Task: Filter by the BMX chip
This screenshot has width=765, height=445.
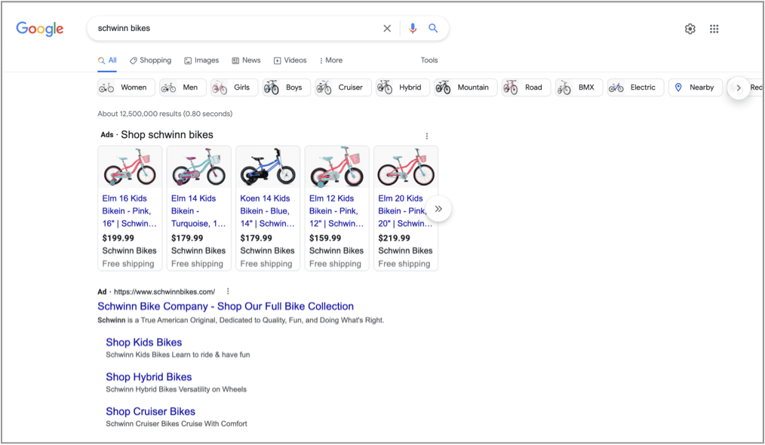Action: (579, 87)
